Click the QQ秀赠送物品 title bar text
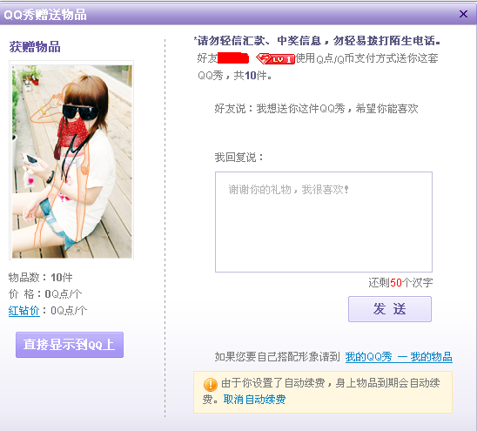The image size is (477, 431). [45, 15]
